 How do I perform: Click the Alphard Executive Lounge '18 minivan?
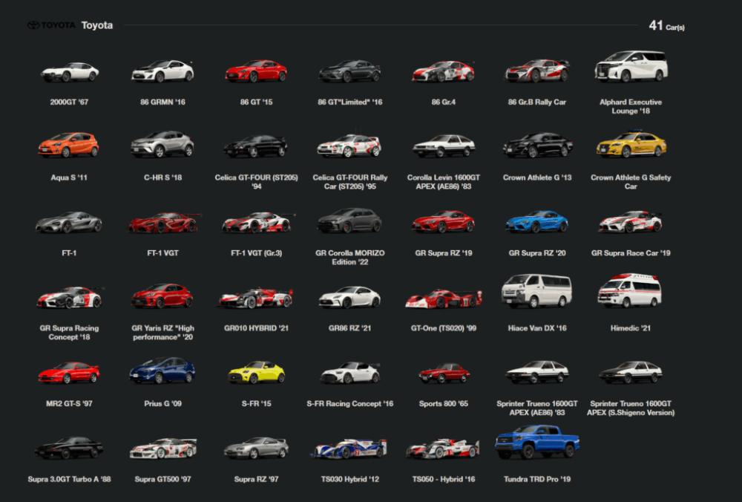point(631,68)
